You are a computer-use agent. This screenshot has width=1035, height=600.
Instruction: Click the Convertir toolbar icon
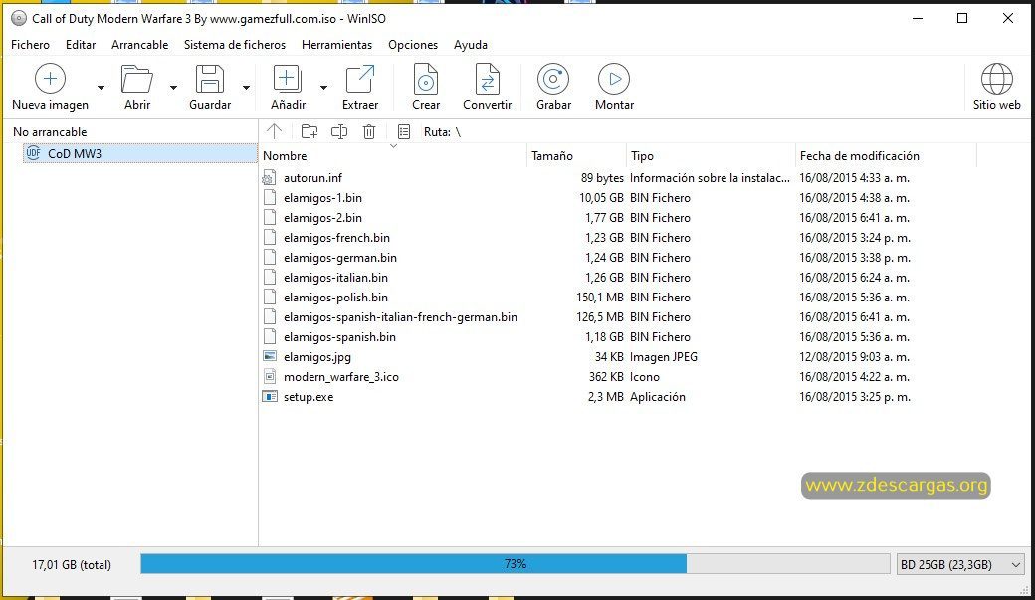[x=487, y=79]
